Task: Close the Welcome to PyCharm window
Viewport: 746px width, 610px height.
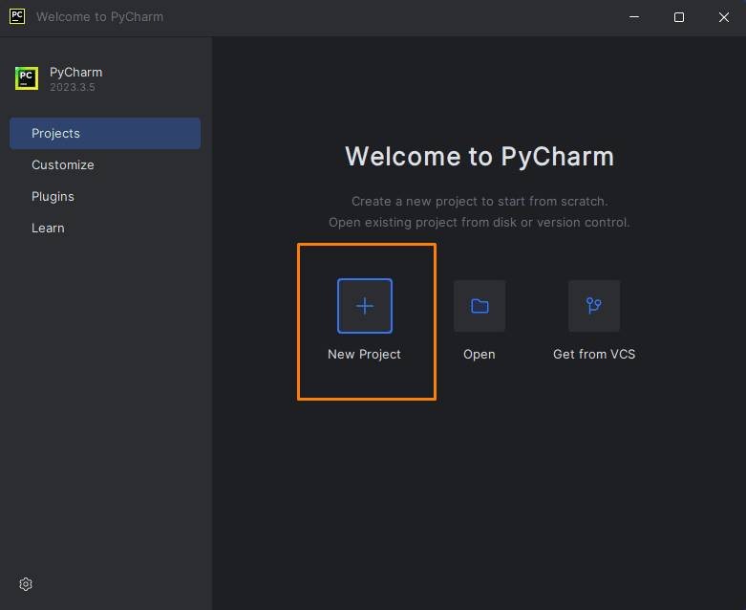Action: click(x=724, y=17)
